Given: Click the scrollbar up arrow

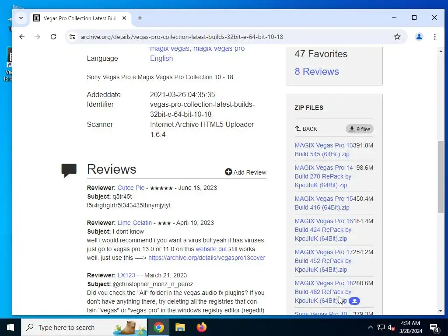Looking at the screenshot, I should (x=441, y=52).
